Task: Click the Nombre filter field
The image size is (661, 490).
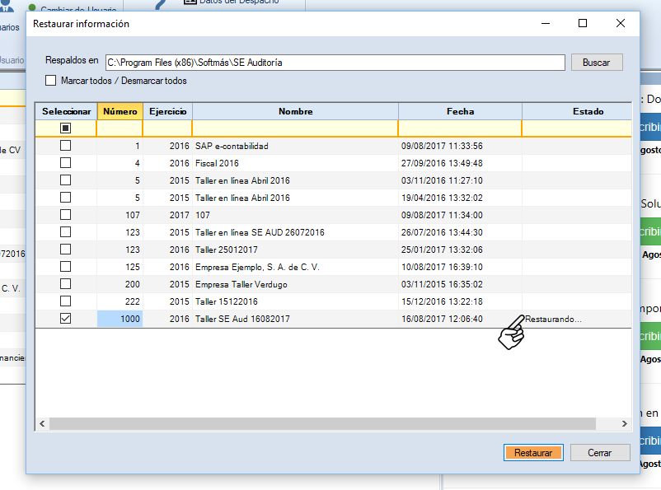Action: click(295, 128)
